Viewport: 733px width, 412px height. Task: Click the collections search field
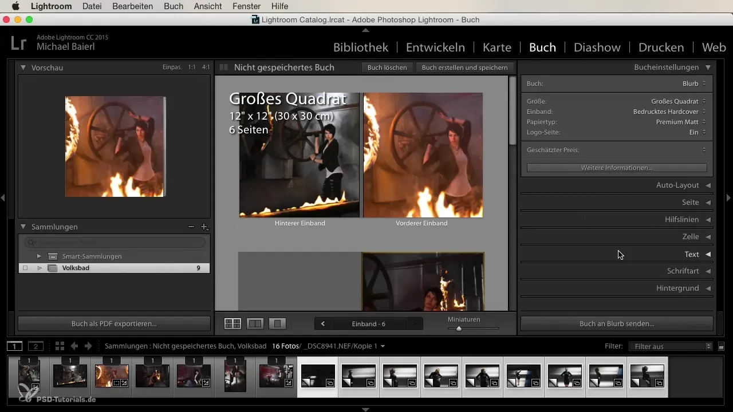click(x=115, y=243)
